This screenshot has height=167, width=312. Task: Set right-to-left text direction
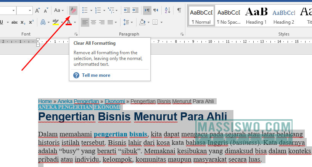(x=156, y=10)
